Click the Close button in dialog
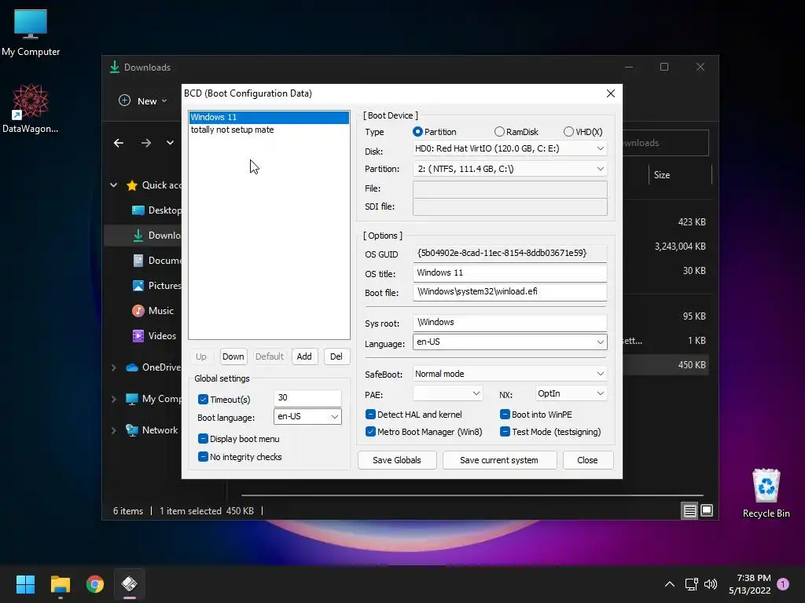The height and width of the screenshot is (603, 805). click(x=587, y=460)
